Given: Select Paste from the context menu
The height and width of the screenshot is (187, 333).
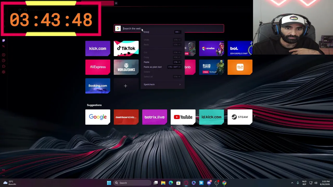Looking at the screenshot, I should pos(162,62).
